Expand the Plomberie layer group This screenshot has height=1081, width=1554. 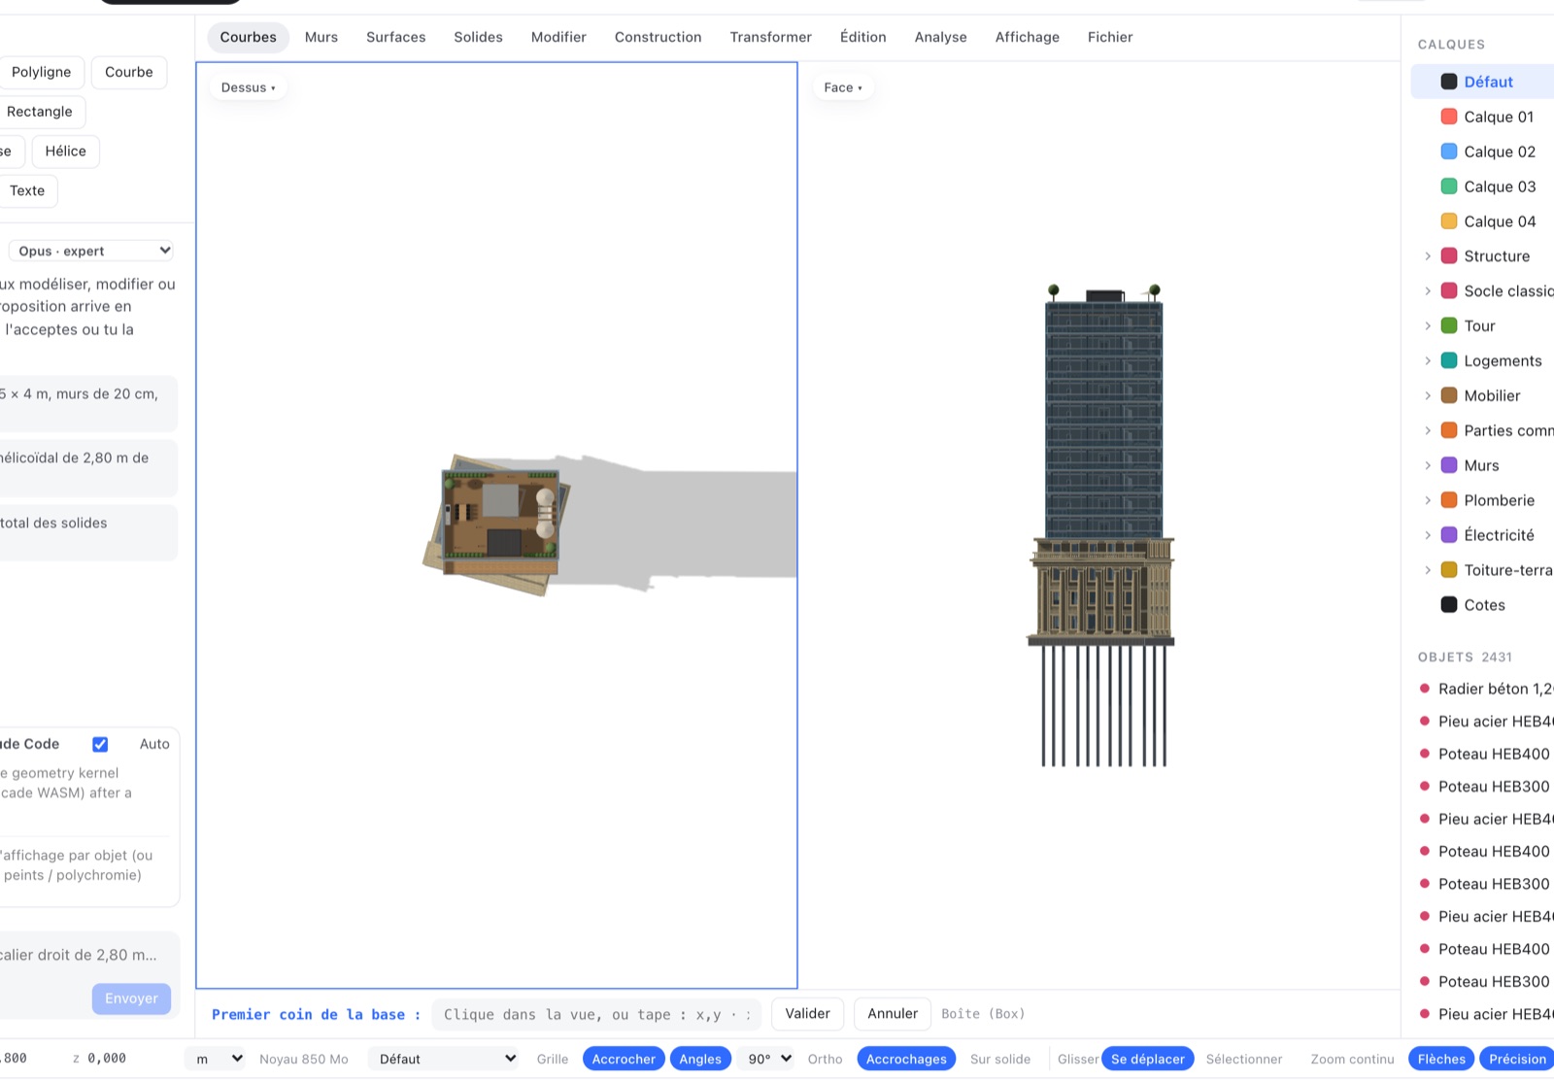(x=1427, y=500)
